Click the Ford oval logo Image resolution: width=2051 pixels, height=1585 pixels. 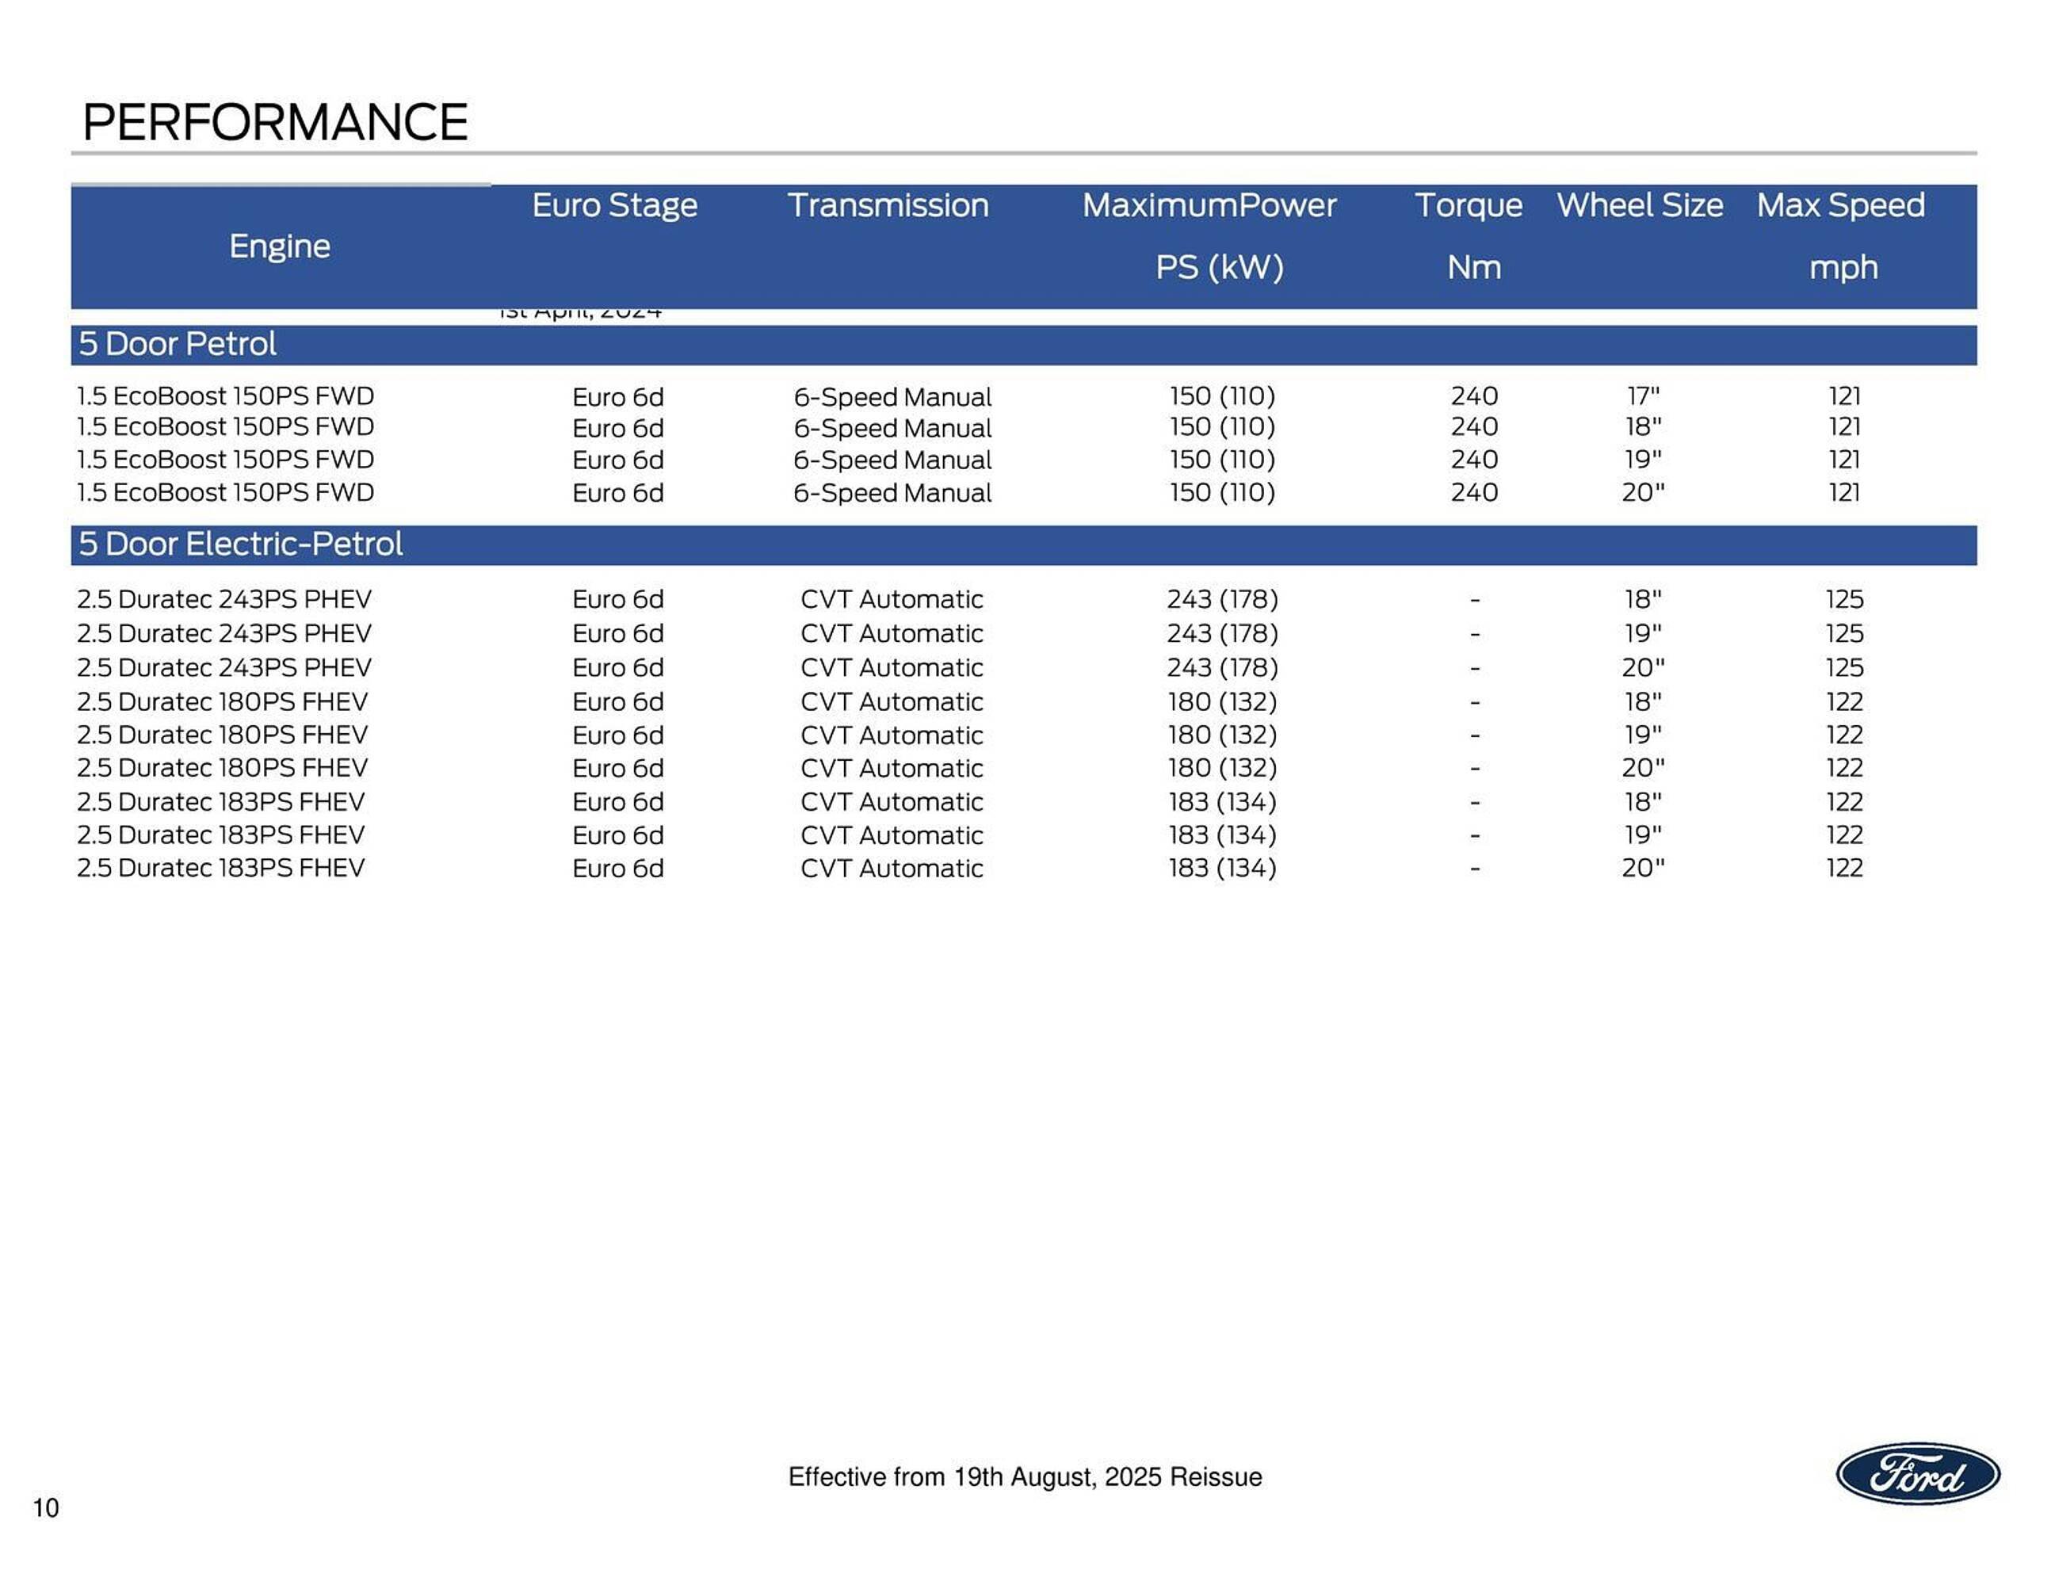pos(1917,1473)
